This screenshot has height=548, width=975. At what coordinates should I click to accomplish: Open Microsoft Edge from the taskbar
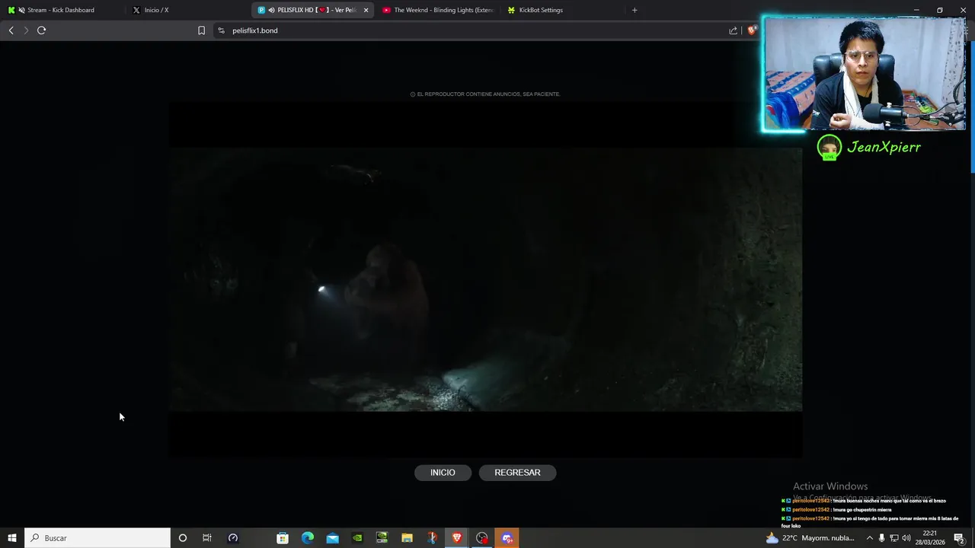click(x=308, y=538)
